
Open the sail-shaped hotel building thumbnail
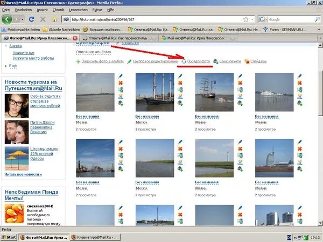[274, 158]
